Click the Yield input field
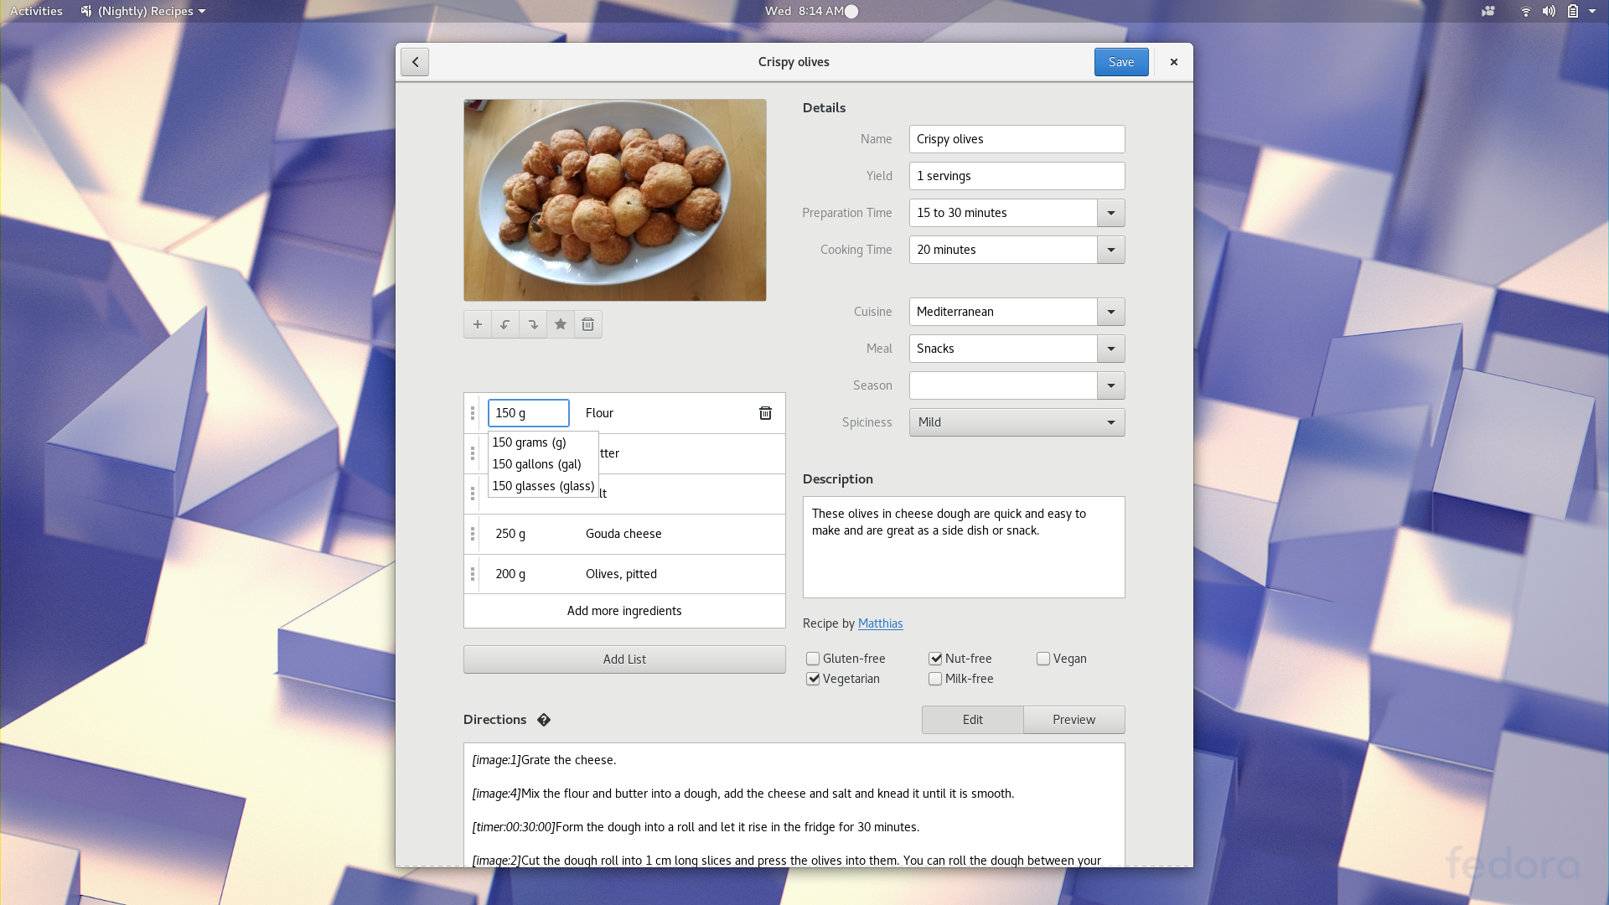The width and height of the screenshot is (1609, 905). point(1017,176)
